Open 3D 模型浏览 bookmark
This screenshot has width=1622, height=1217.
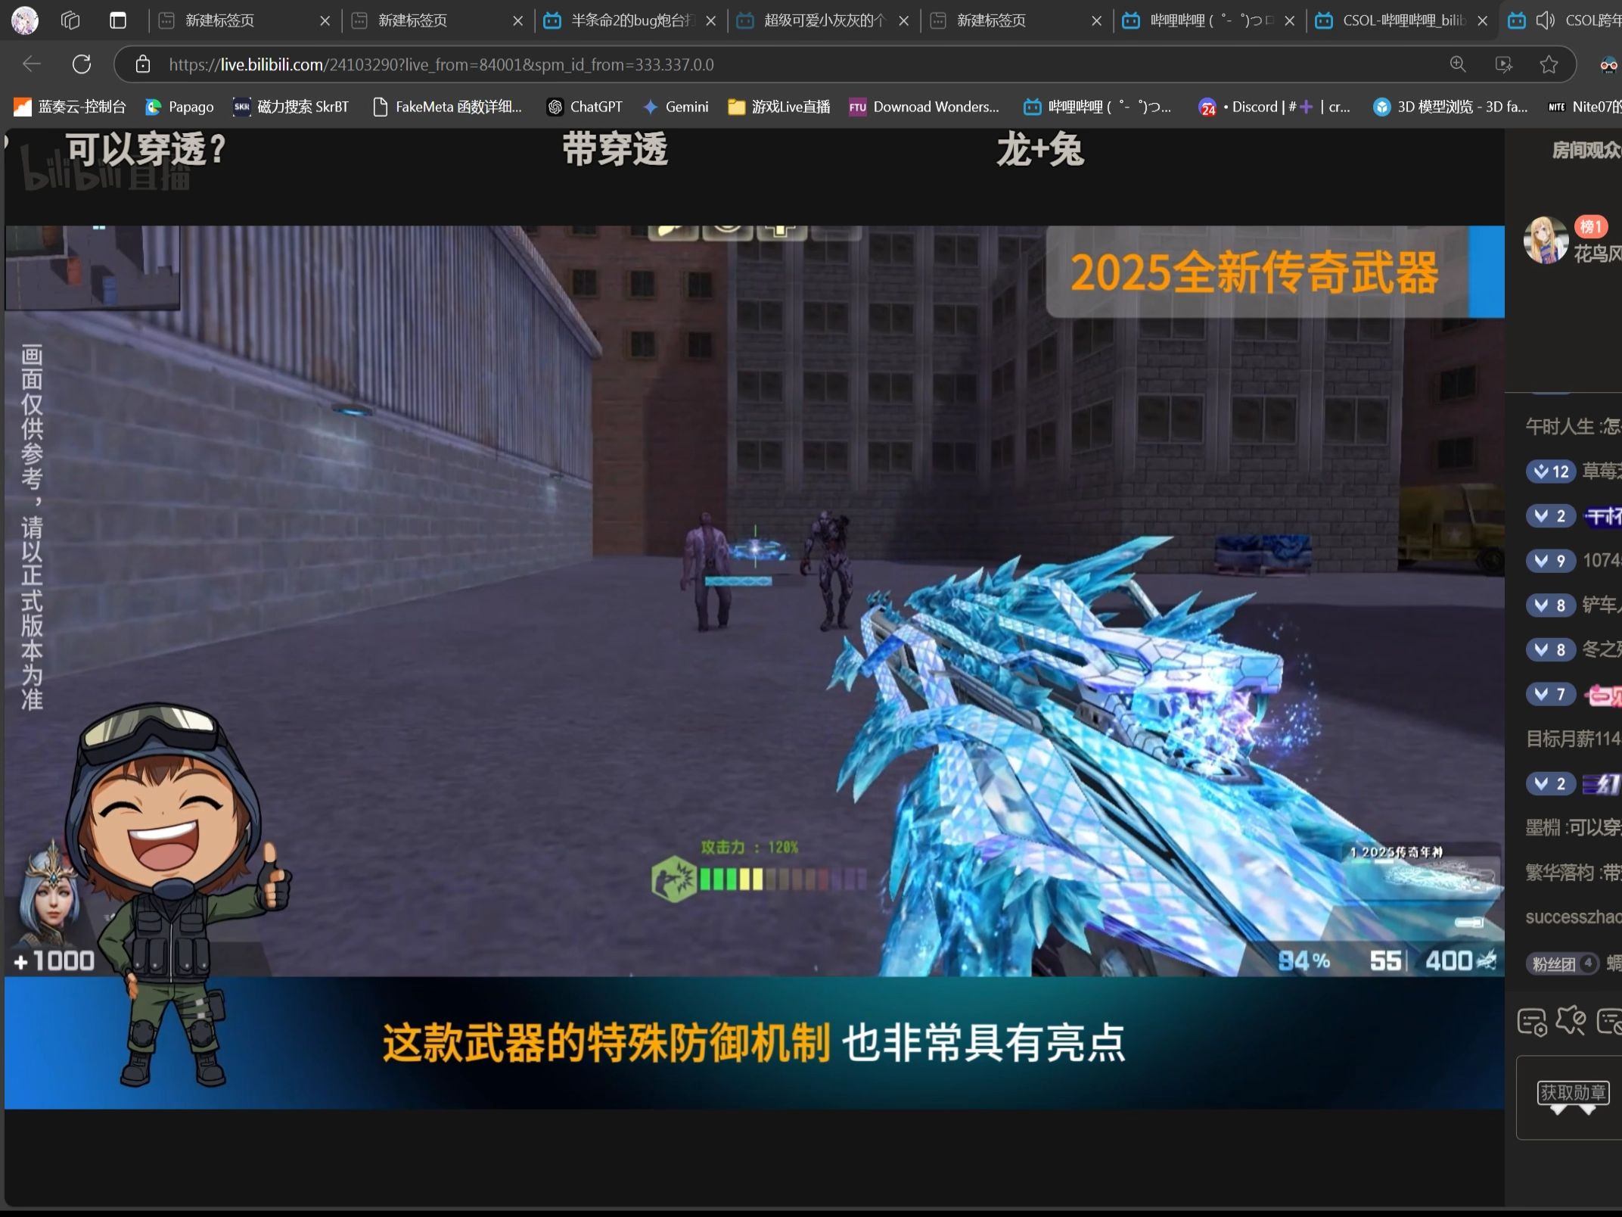[x=1450, y=107]
